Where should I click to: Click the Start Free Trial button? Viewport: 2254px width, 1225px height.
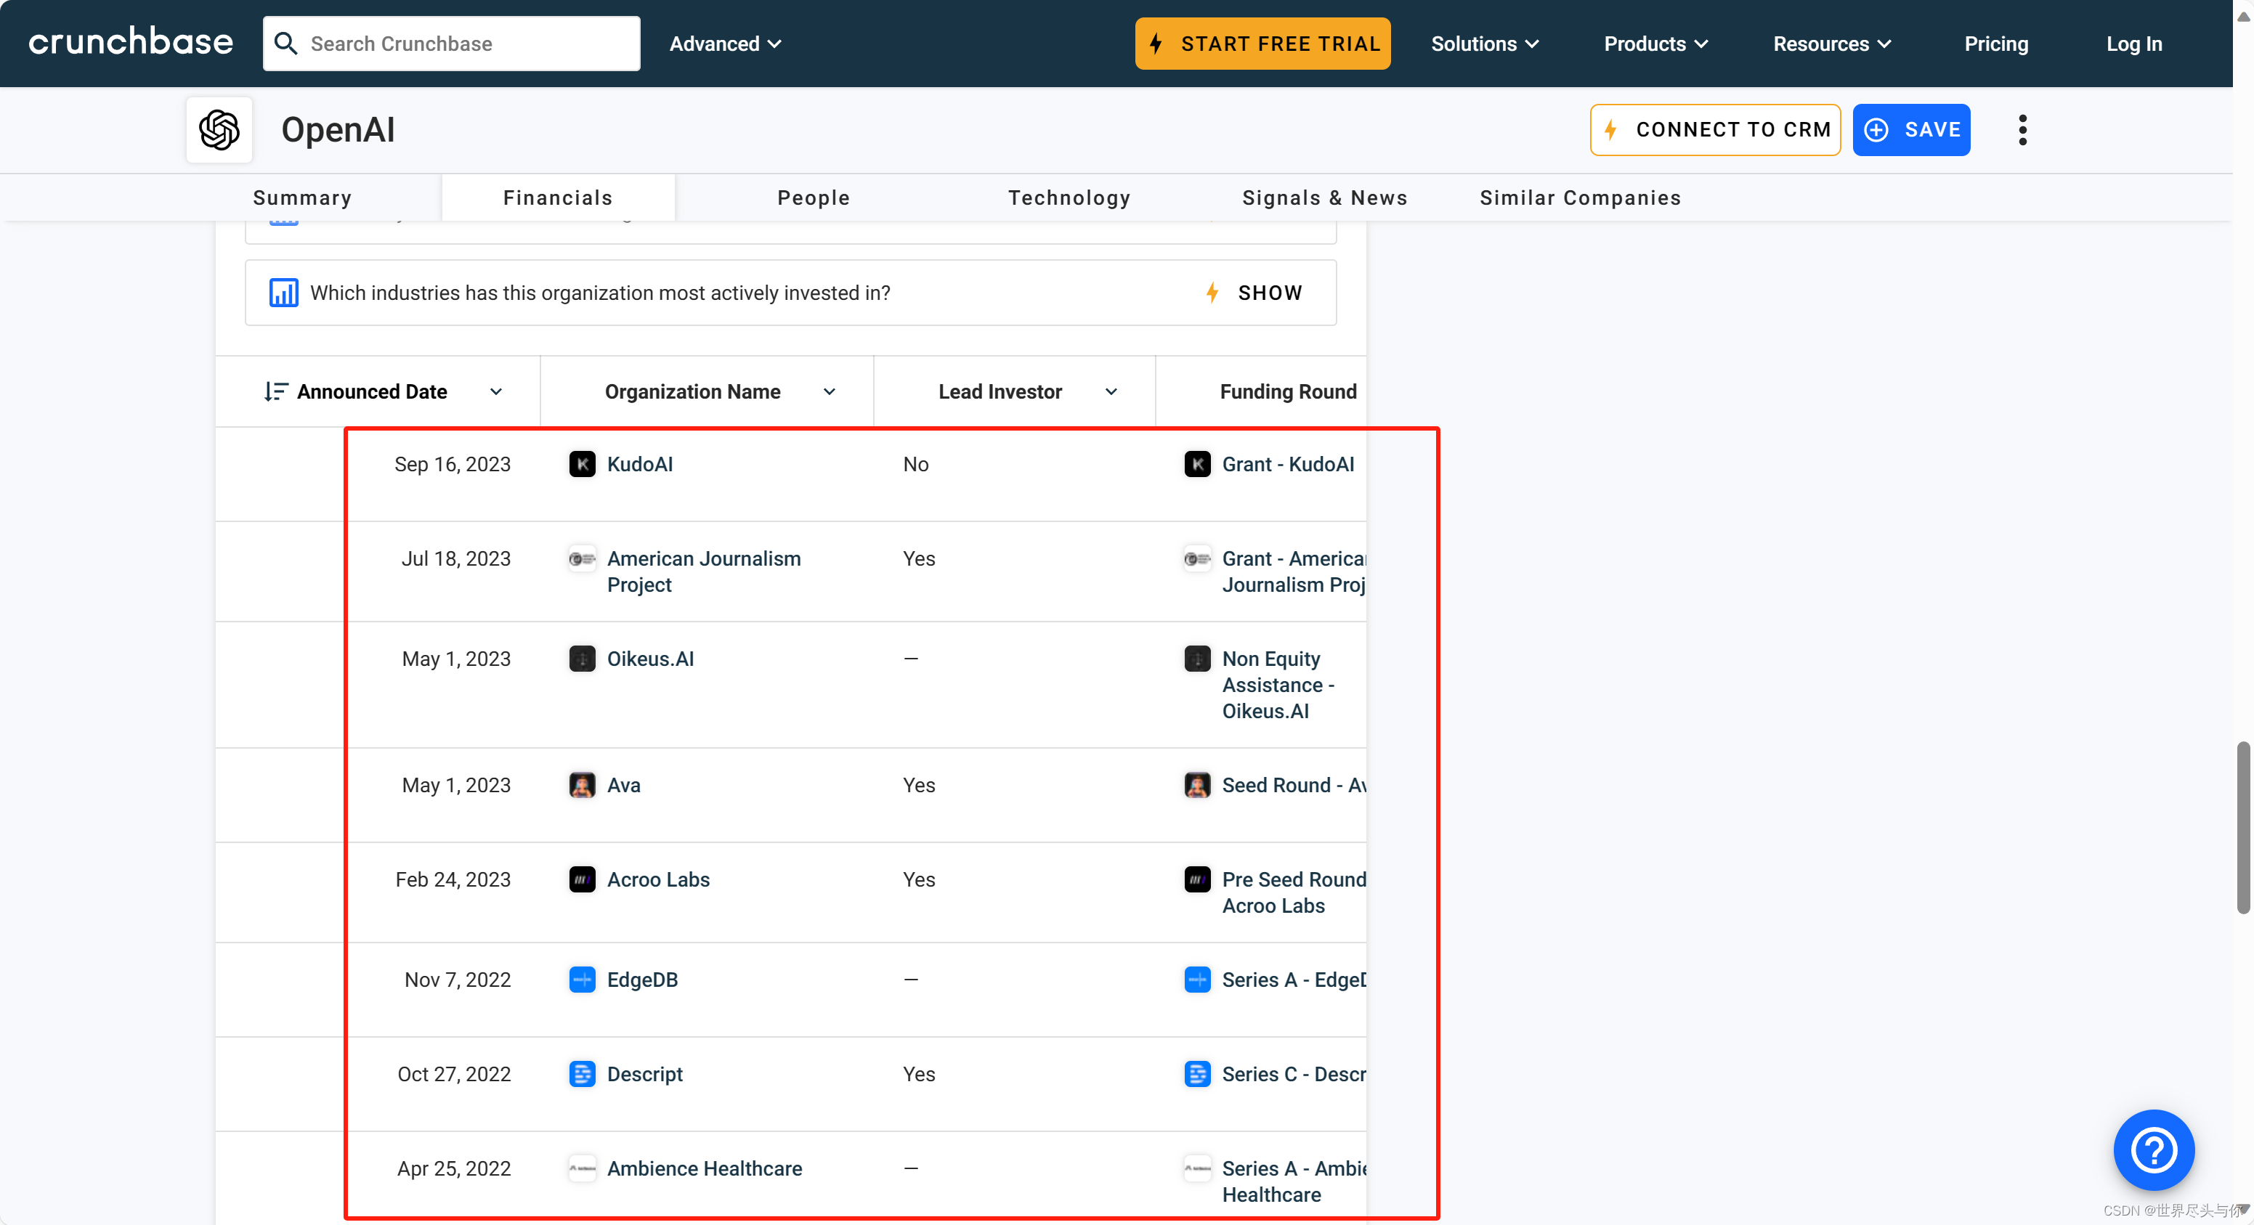coord(1262,43)
